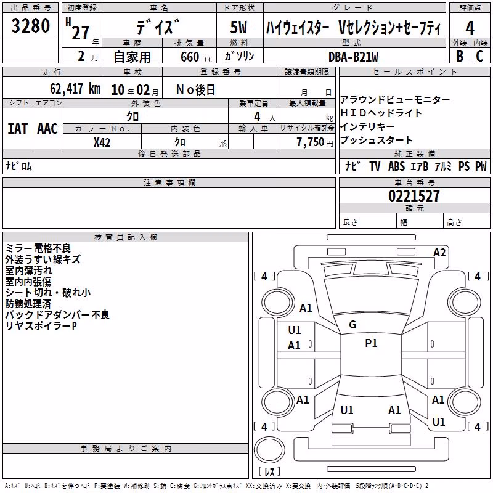This screenshot has width=493, height=493.
Task: Select ABS in genuine equipment list
Action: coord(396,166)
